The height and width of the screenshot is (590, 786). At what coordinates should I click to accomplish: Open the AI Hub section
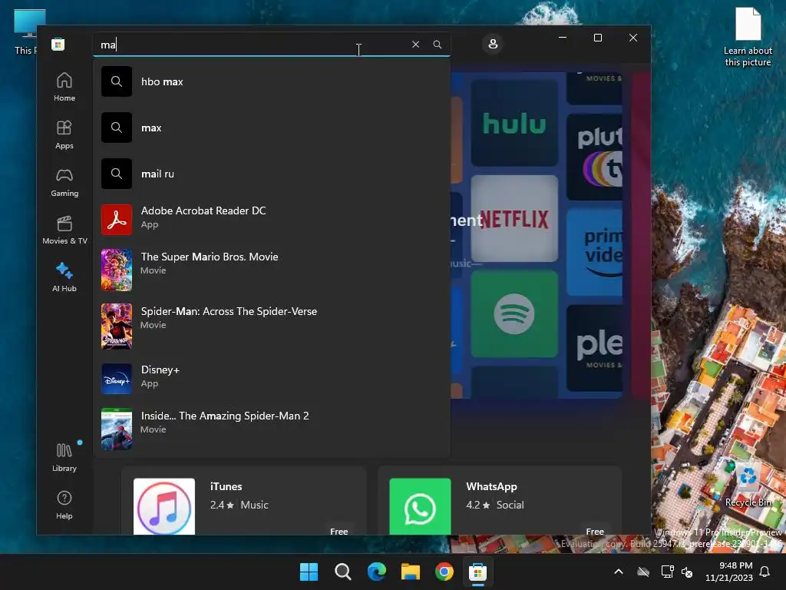pos(64,277)
